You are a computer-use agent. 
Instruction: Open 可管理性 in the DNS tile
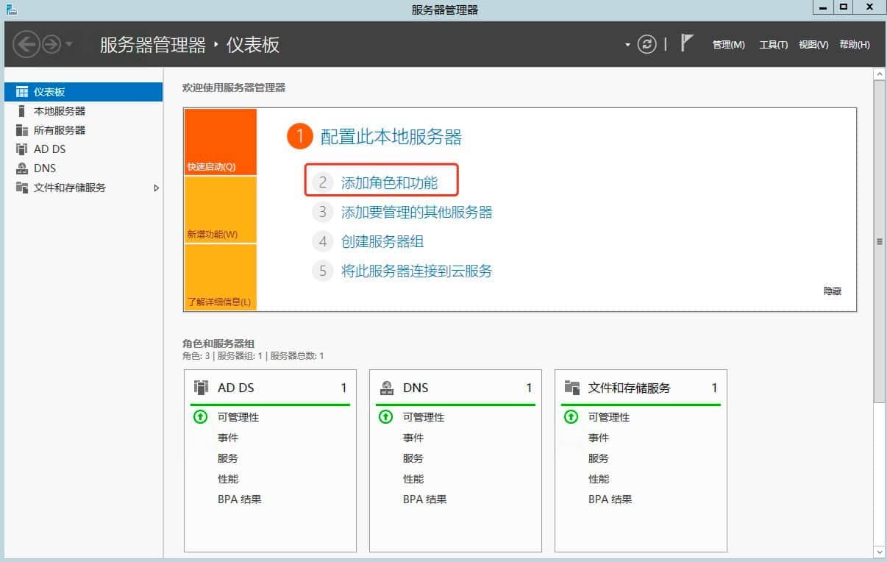pyautogui.click(x=424, y=417)
